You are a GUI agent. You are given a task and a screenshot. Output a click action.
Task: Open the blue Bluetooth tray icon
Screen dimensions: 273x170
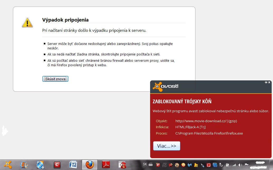pos(215,165)
